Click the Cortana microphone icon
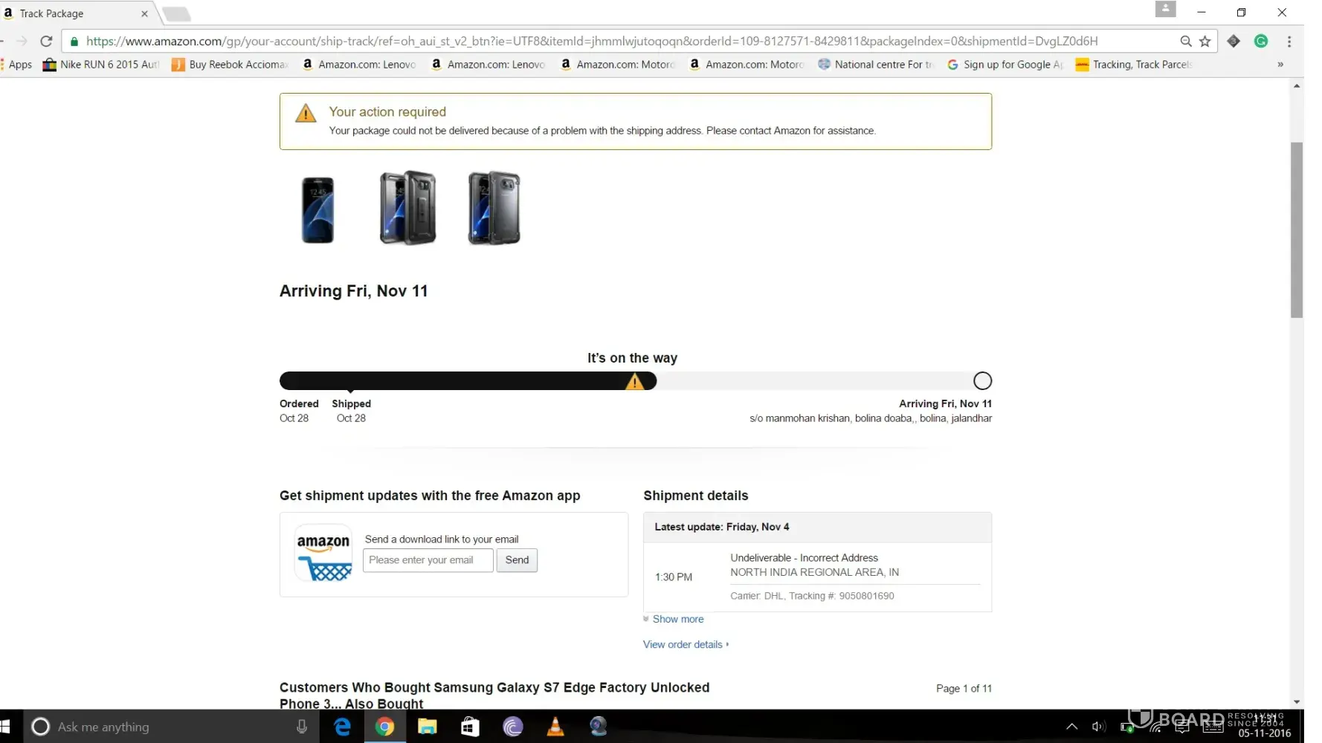This screenshot has width=1322, height=743. 302,727
